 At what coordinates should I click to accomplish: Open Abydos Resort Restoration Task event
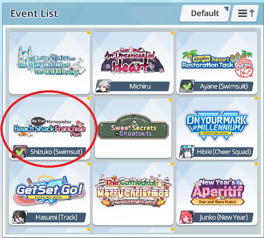click(x=217, y=63)
